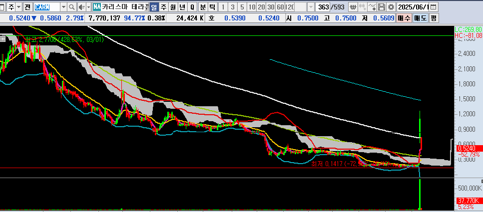Click the 24,424 K value
This screenshot has height=212, width=483.
coord(190,18)
